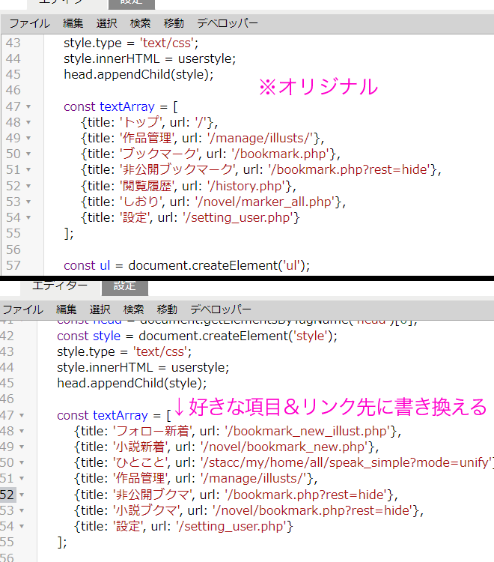494x562 pixels.
Task: Toggle fold arrow on 小説ブクマ line
Action: coord(22,511)
